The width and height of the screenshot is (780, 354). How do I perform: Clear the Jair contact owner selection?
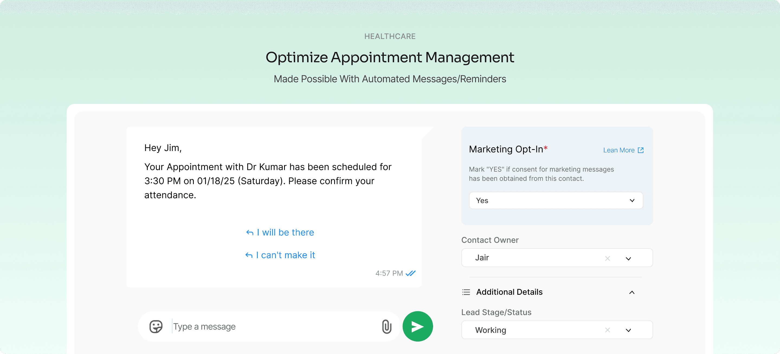(607, 258)
